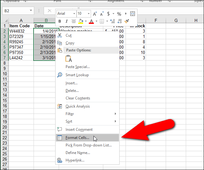Image resolution: width=204 pixels, height=170 pixels.
Task: Click the Format Cells icon
Action: click(x=60, y=138)
